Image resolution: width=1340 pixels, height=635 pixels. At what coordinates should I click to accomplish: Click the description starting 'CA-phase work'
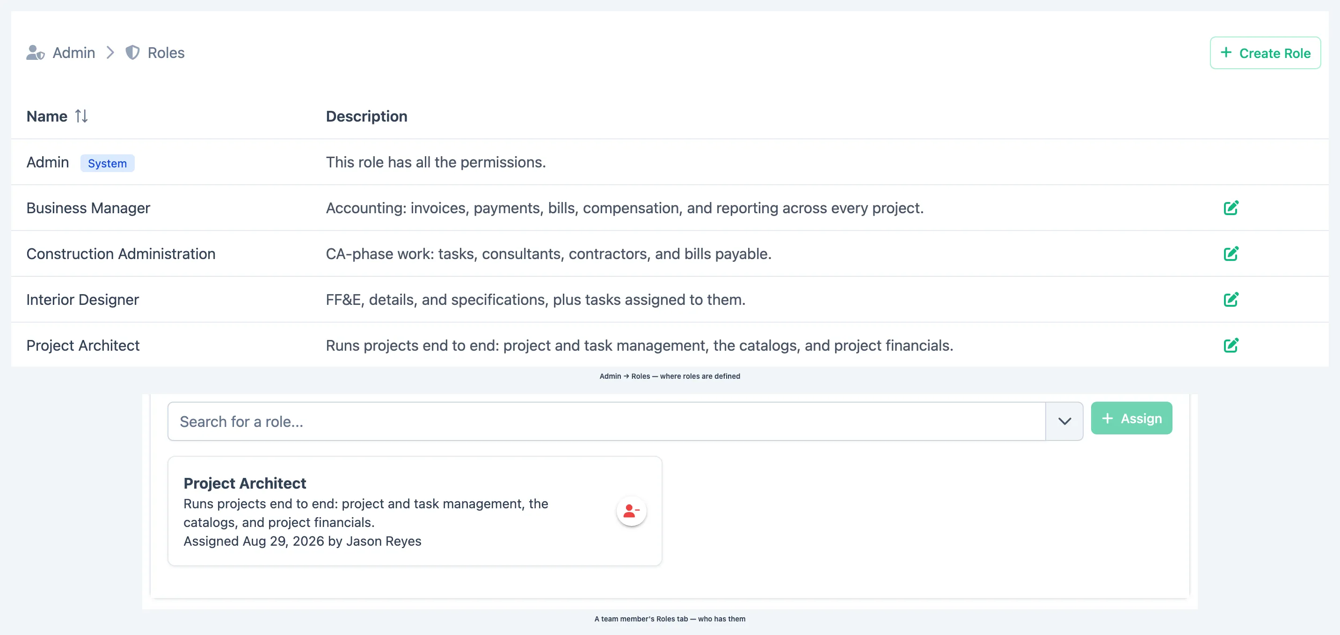tap(548, 254)
